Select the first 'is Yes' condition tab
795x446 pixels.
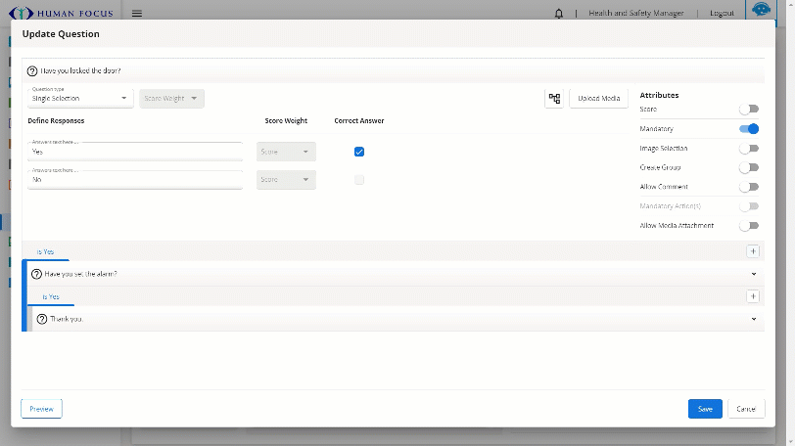click(46, 251)
